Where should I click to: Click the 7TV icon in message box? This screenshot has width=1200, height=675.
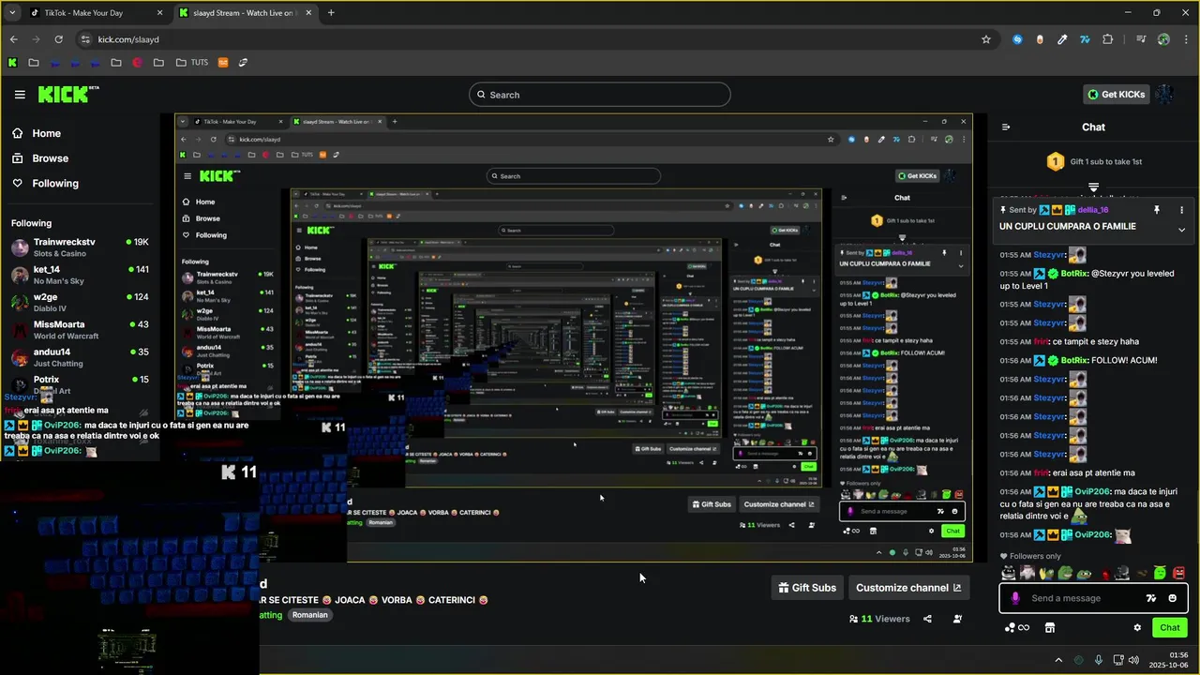1151,598
